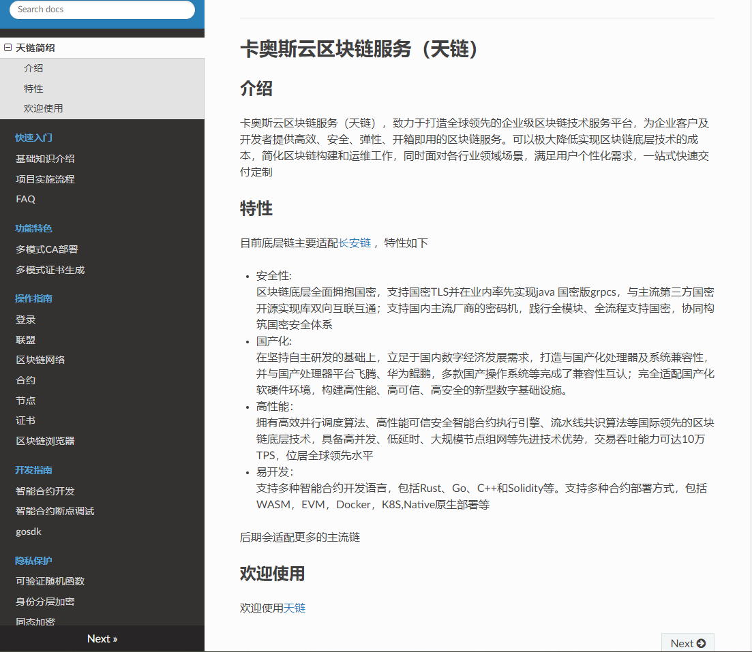Viewport: 752px width, 652px height.
Task: Follow the 天链 hyperlink under 欢迎使用
Action: click(x=295, y=608)
